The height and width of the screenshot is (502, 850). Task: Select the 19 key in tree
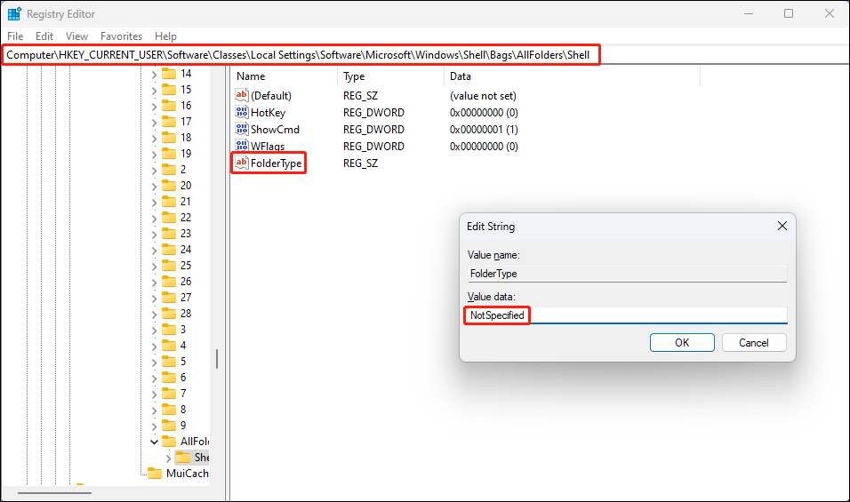[x=186, y=153]
